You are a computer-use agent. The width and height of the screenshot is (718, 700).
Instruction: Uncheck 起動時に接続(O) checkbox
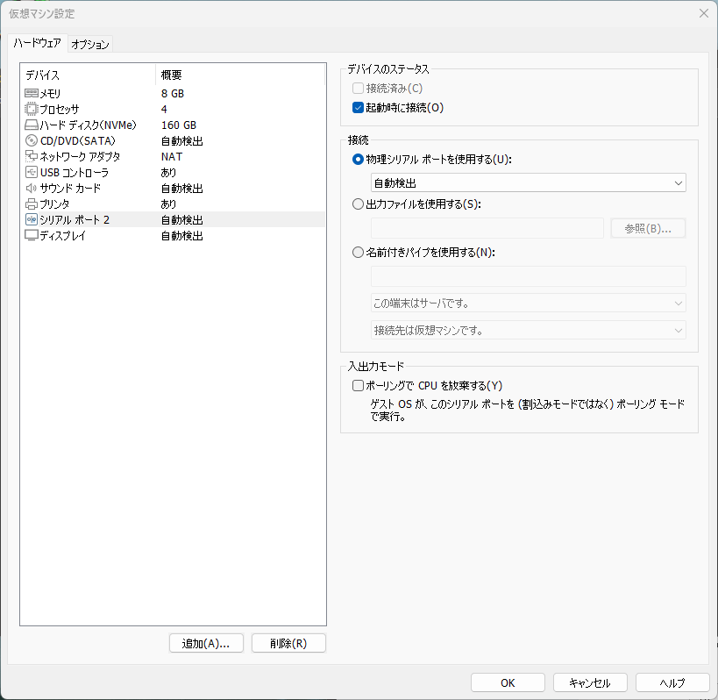pyautogui.click(x=358, y=108)
